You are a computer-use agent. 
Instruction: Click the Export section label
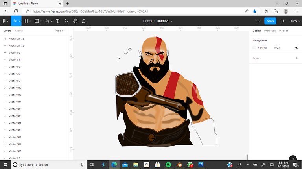point(256,58)
